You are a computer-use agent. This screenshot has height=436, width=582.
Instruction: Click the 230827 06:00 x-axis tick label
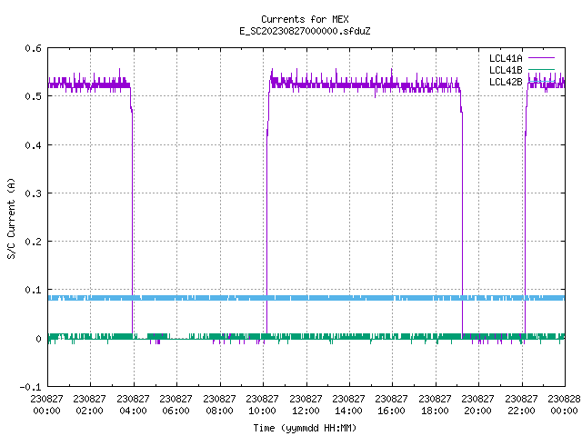pyautogui.click(x=176, y=405)
